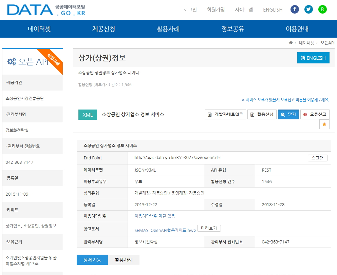The image size is (337, 275).
Task: Click the 로그인 link
Action: click(x=190, y=9)
